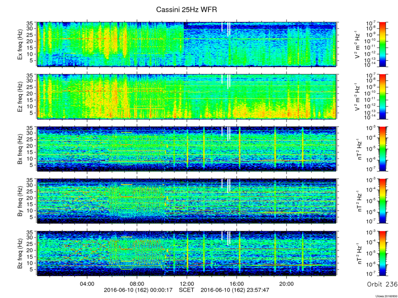The width and height of the screenshot is (398, 298).
Task: Click the Bx color bar unit label nT² Hz⁻¹
Action: 360,149
